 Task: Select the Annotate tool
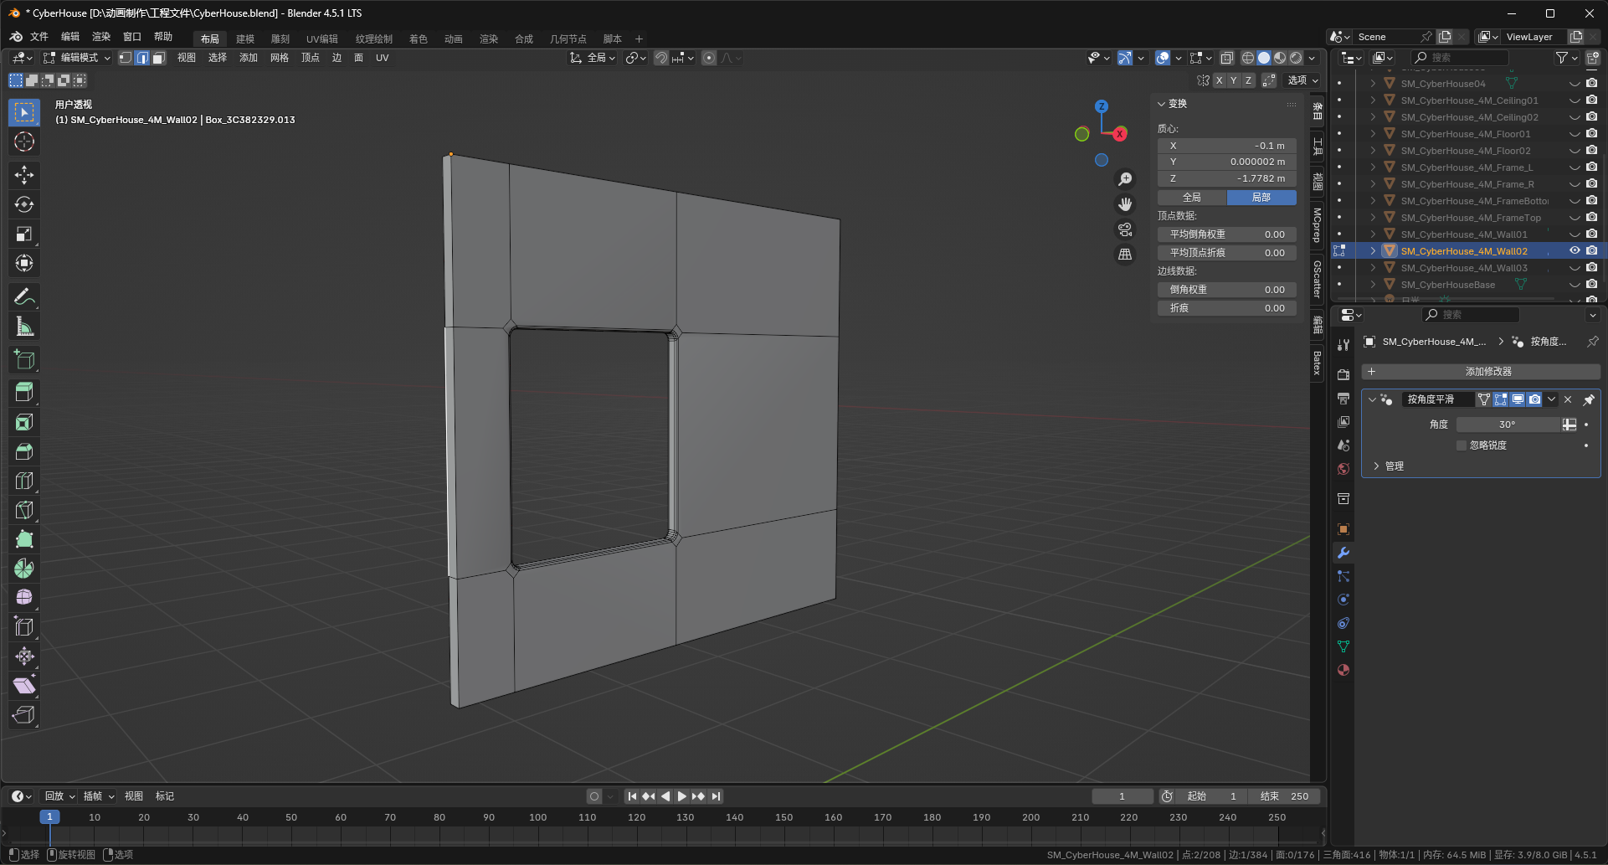pos(24,296)
